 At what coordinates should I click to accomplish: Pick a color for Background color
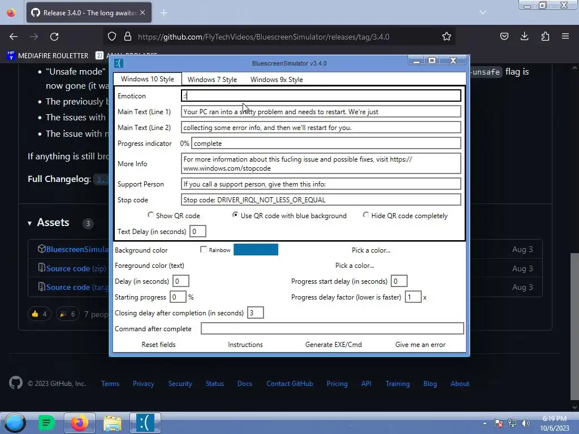[x=371, y=250]
